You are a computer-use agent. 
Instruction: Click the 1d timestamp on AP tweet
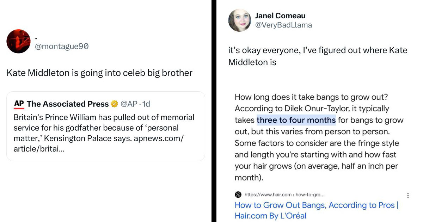tap(146, 104)
